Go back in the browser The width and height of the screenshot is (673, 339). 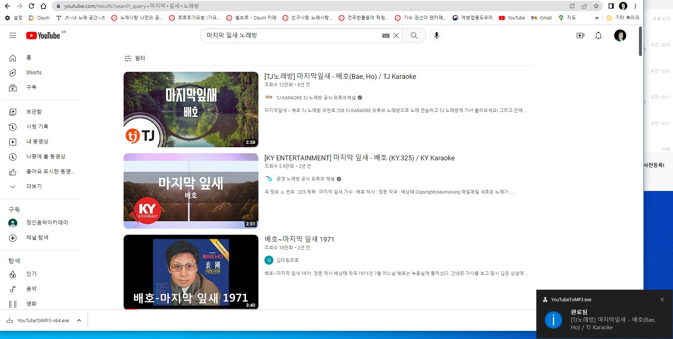[x=7, y=6]
